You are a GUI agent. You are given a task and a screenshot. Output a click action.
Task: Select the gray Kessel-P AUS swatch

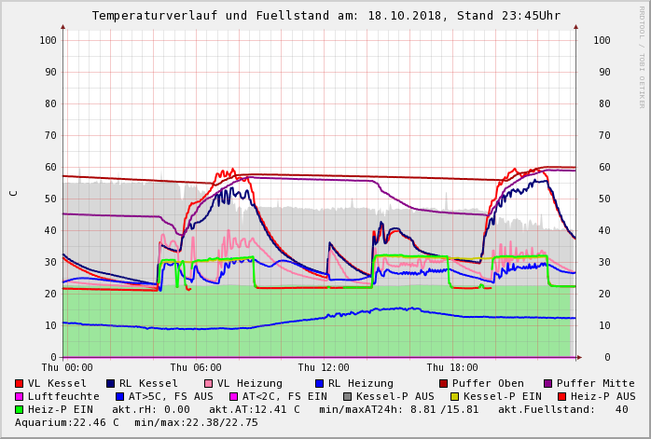pos(347,396)
